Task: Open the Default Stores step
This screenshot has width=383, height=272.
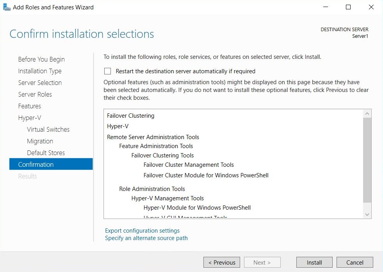Action: click(x=46, y=153)
